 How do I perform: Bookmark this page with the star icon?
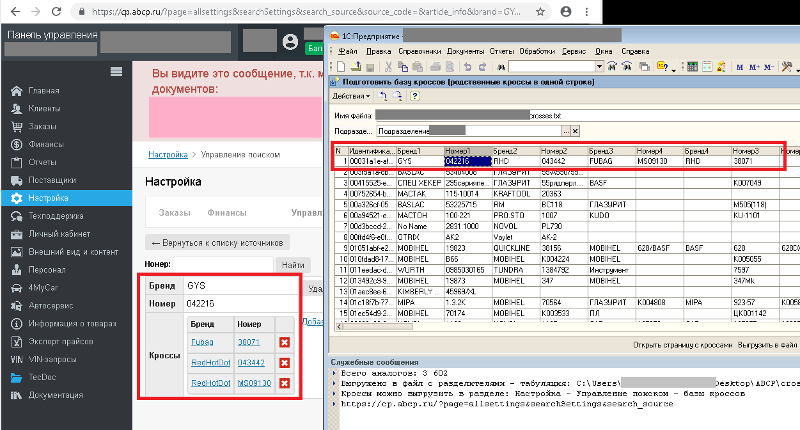pos(540,12)
